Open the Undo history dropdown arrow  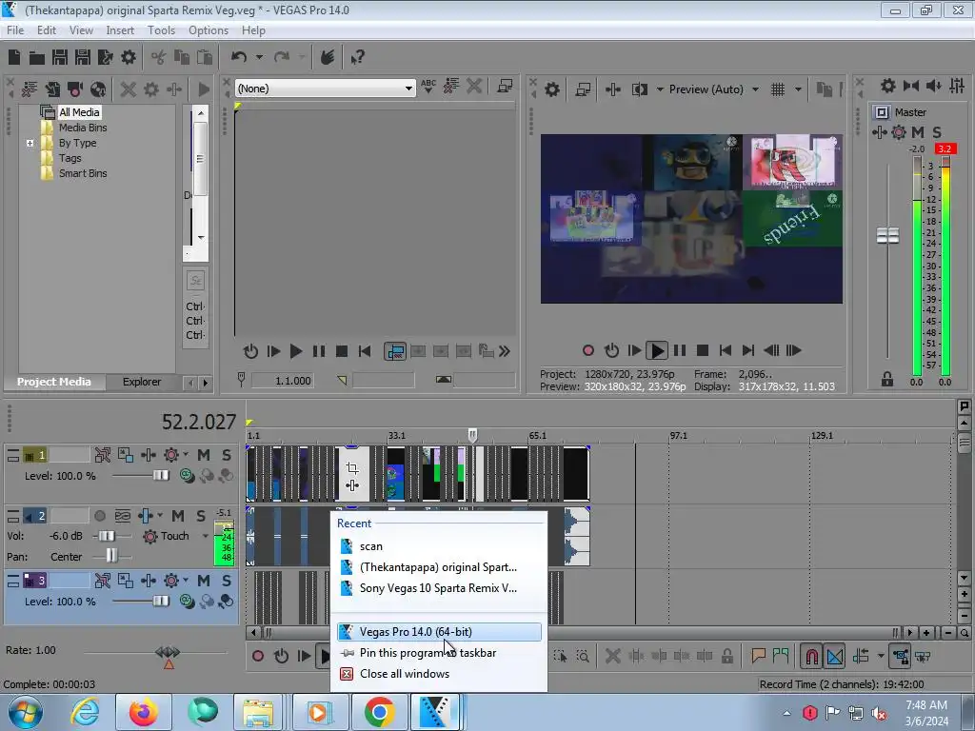(259, 57)
